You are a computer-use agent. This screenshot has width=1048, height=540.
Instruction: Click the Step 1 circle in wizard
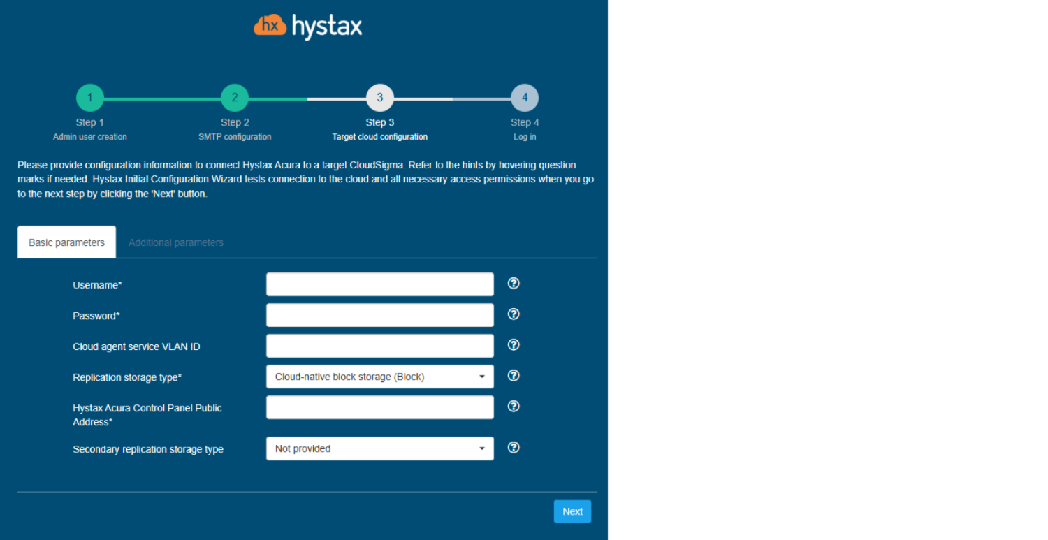tap(90, 98)
